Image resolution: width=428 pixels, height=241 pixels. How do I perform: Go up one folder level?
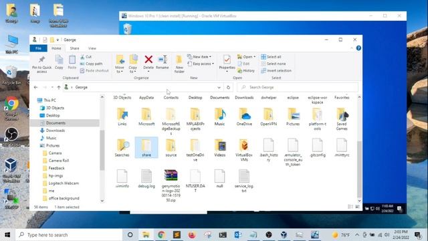pyautogui.click(x=59, y=88)
